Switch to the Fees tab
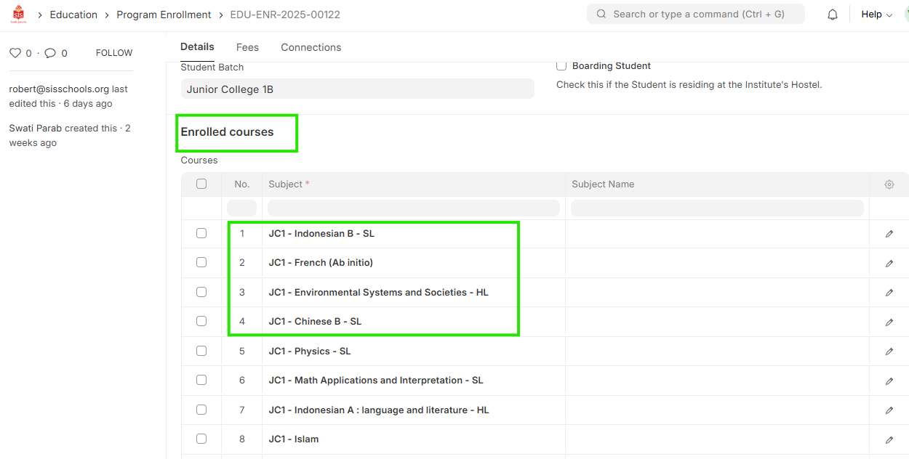This screenshot has height=459, width=909. [x=247, y=47]
